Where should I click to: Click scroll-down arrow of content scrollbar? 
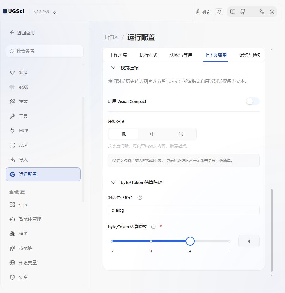(x=272, y=275)
